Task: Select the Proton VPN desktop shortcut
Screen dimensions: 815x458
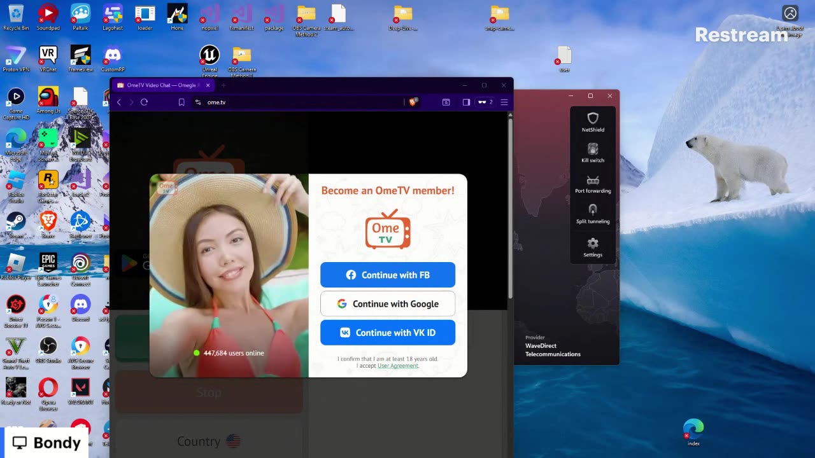Action: pos(16,59)
